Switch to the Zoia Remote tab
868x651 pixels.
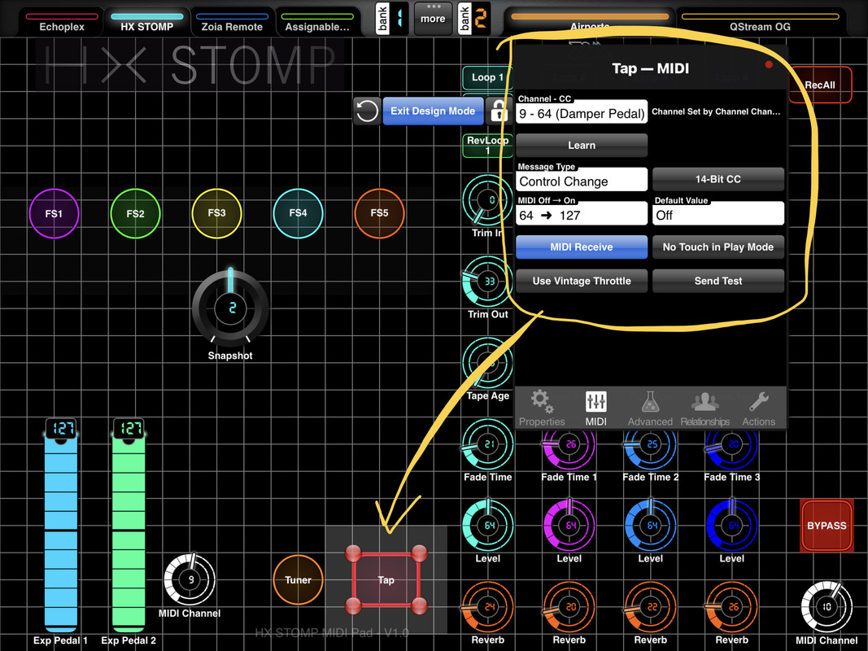point(232,22)
